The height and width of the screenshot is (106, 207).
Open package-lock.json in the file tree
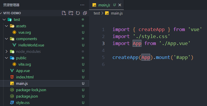pyautogui.click(x=31, y=90)
